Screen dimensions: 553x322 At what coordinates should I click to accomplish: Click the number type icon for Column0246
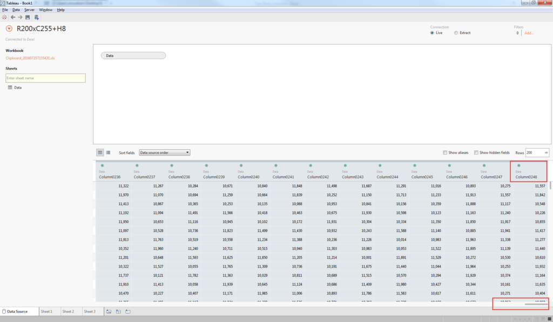point(449,165)
